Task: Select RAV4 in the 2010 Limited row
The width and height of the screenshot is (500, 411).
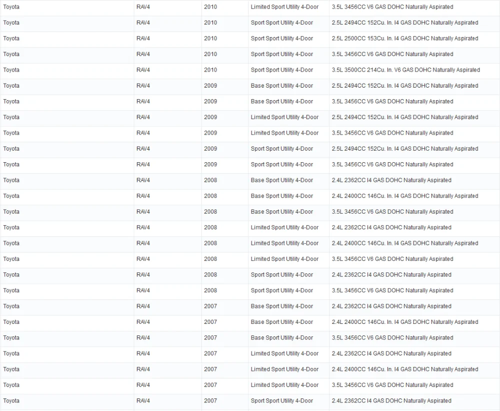Action: [143, 7]
